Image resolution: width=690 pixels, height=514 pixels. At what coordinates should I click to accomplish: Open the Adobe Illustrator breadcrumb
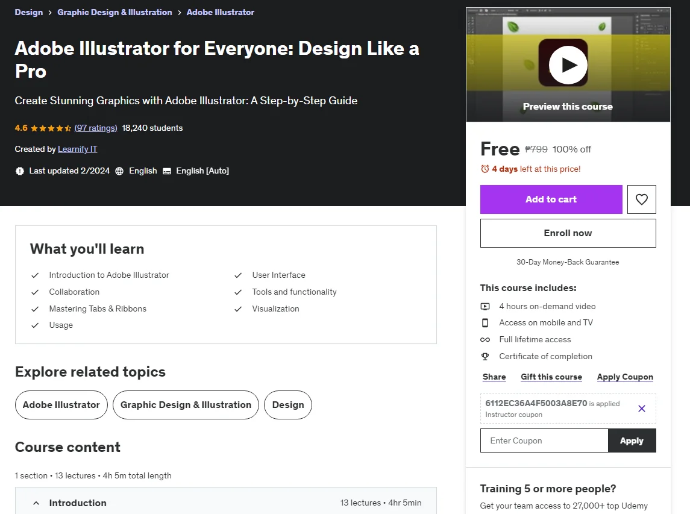(x=220, y=12)
